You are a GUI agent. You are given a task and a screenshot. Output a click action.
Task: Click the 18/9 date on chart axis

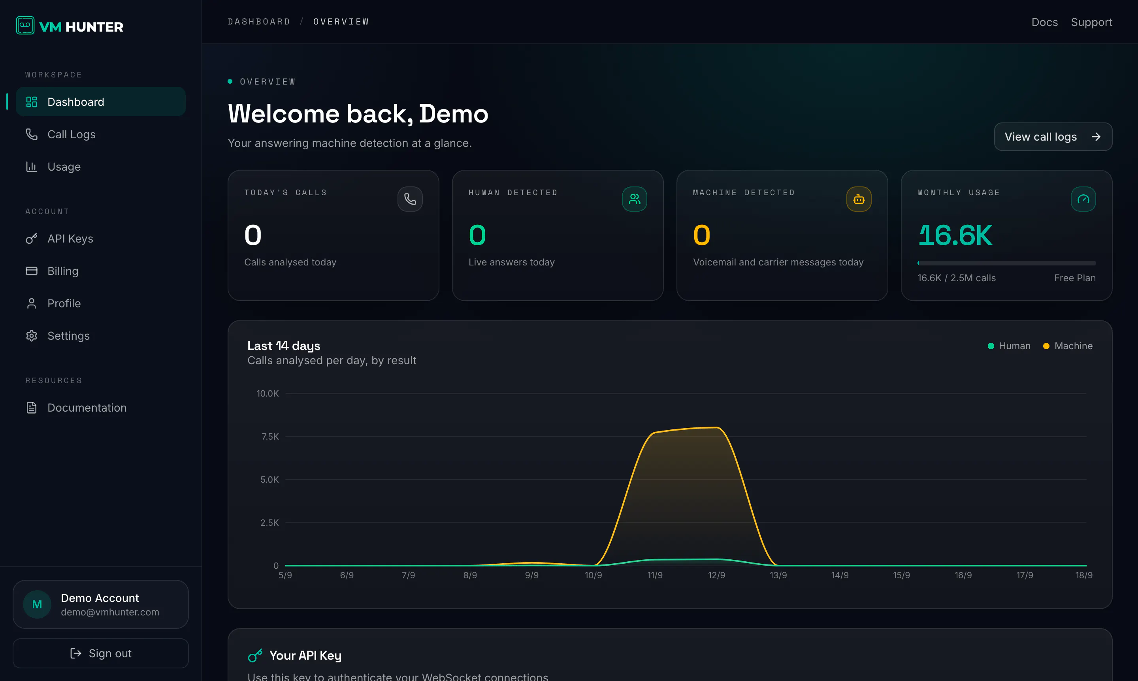coord(1084,575)
